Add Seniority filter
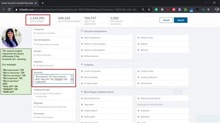Screen dimensions: 220x123 pyautogui.click(x=163, y=50)
